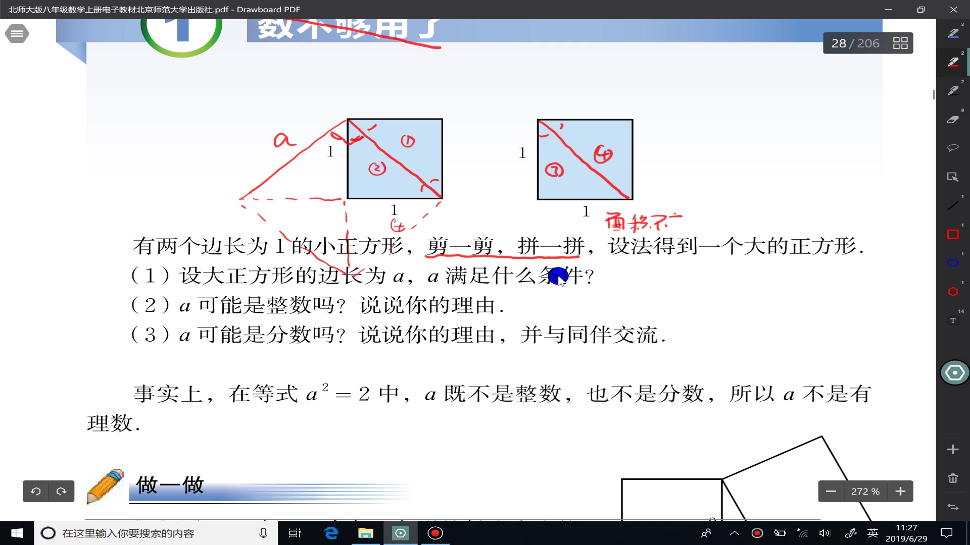Click the grid view toggle button
Screen dimensions: 970x545
(901, 42)
